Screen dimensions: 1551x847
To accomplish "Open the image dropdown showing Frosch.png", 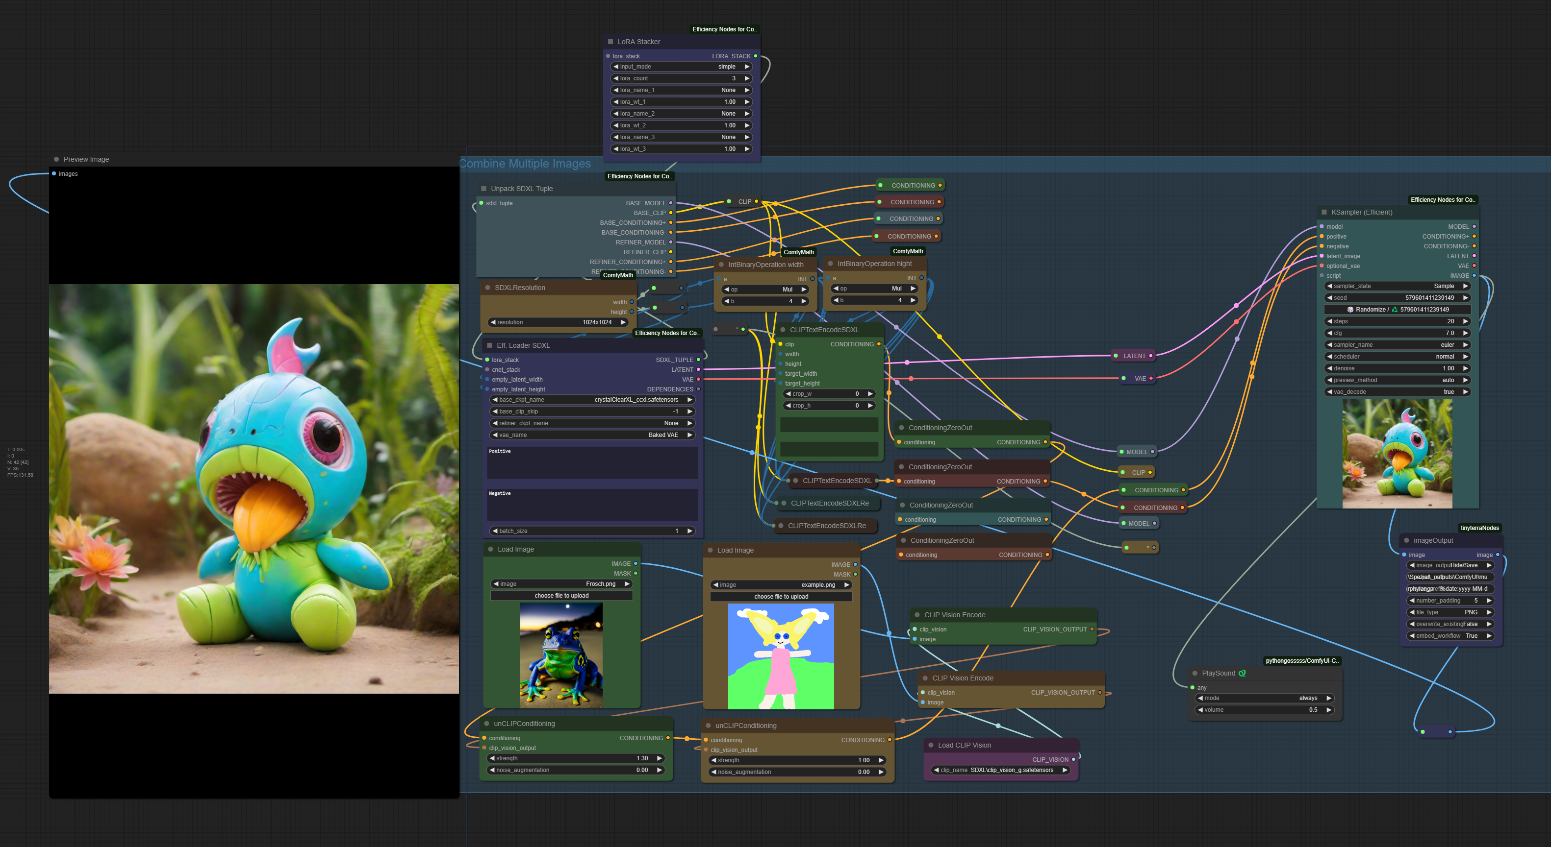I will pyautogui.click(x=561, y=584).
